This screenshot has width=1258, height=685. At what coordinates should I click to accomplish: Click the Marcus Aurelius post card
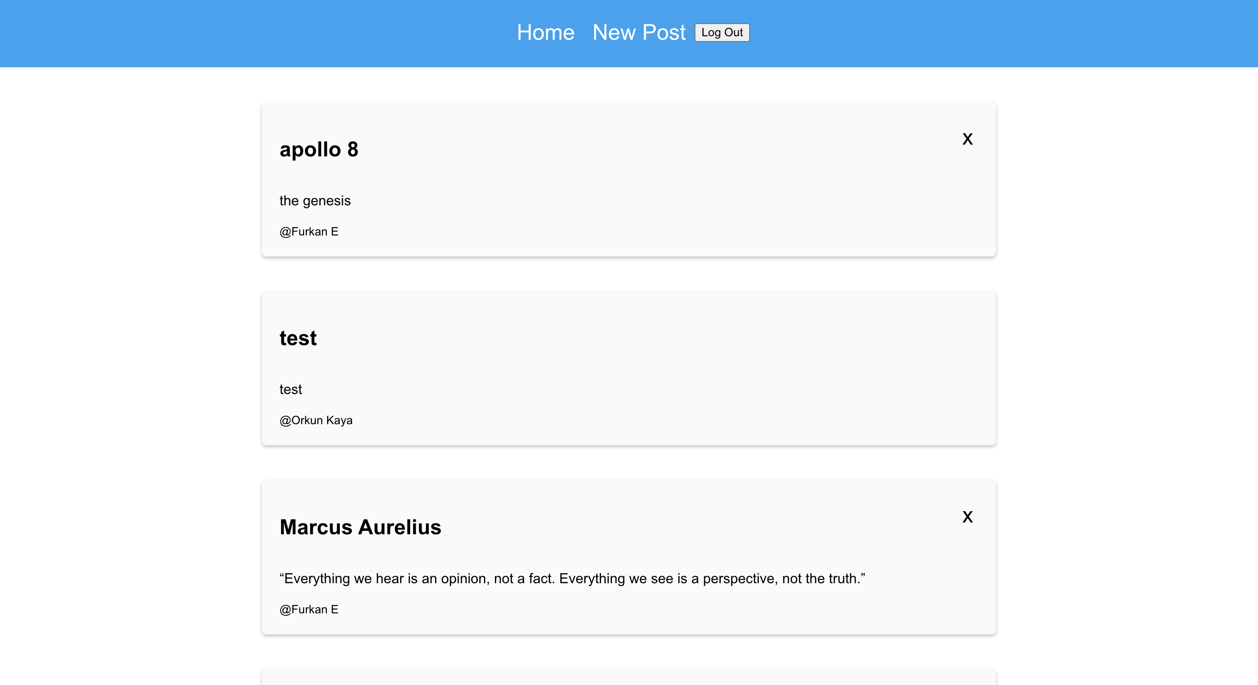point(628,557)
